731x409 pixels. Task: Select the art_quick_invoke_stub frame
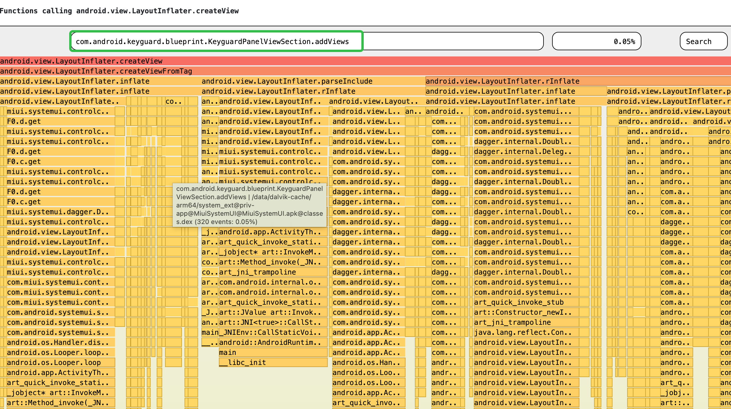[526, 302]
